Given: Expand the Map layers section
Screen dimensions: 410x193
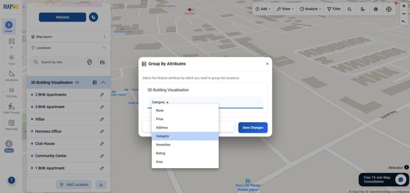Looking at the screenshot, I should coord(68,37).
